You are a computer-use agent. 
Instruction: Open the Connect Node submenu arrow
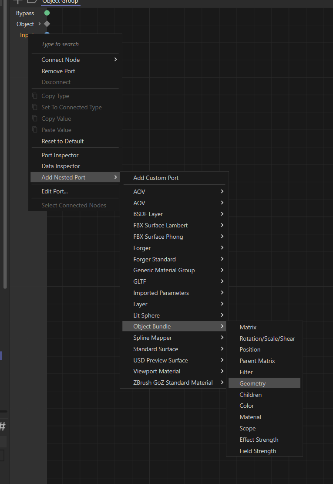pos(115,60)
